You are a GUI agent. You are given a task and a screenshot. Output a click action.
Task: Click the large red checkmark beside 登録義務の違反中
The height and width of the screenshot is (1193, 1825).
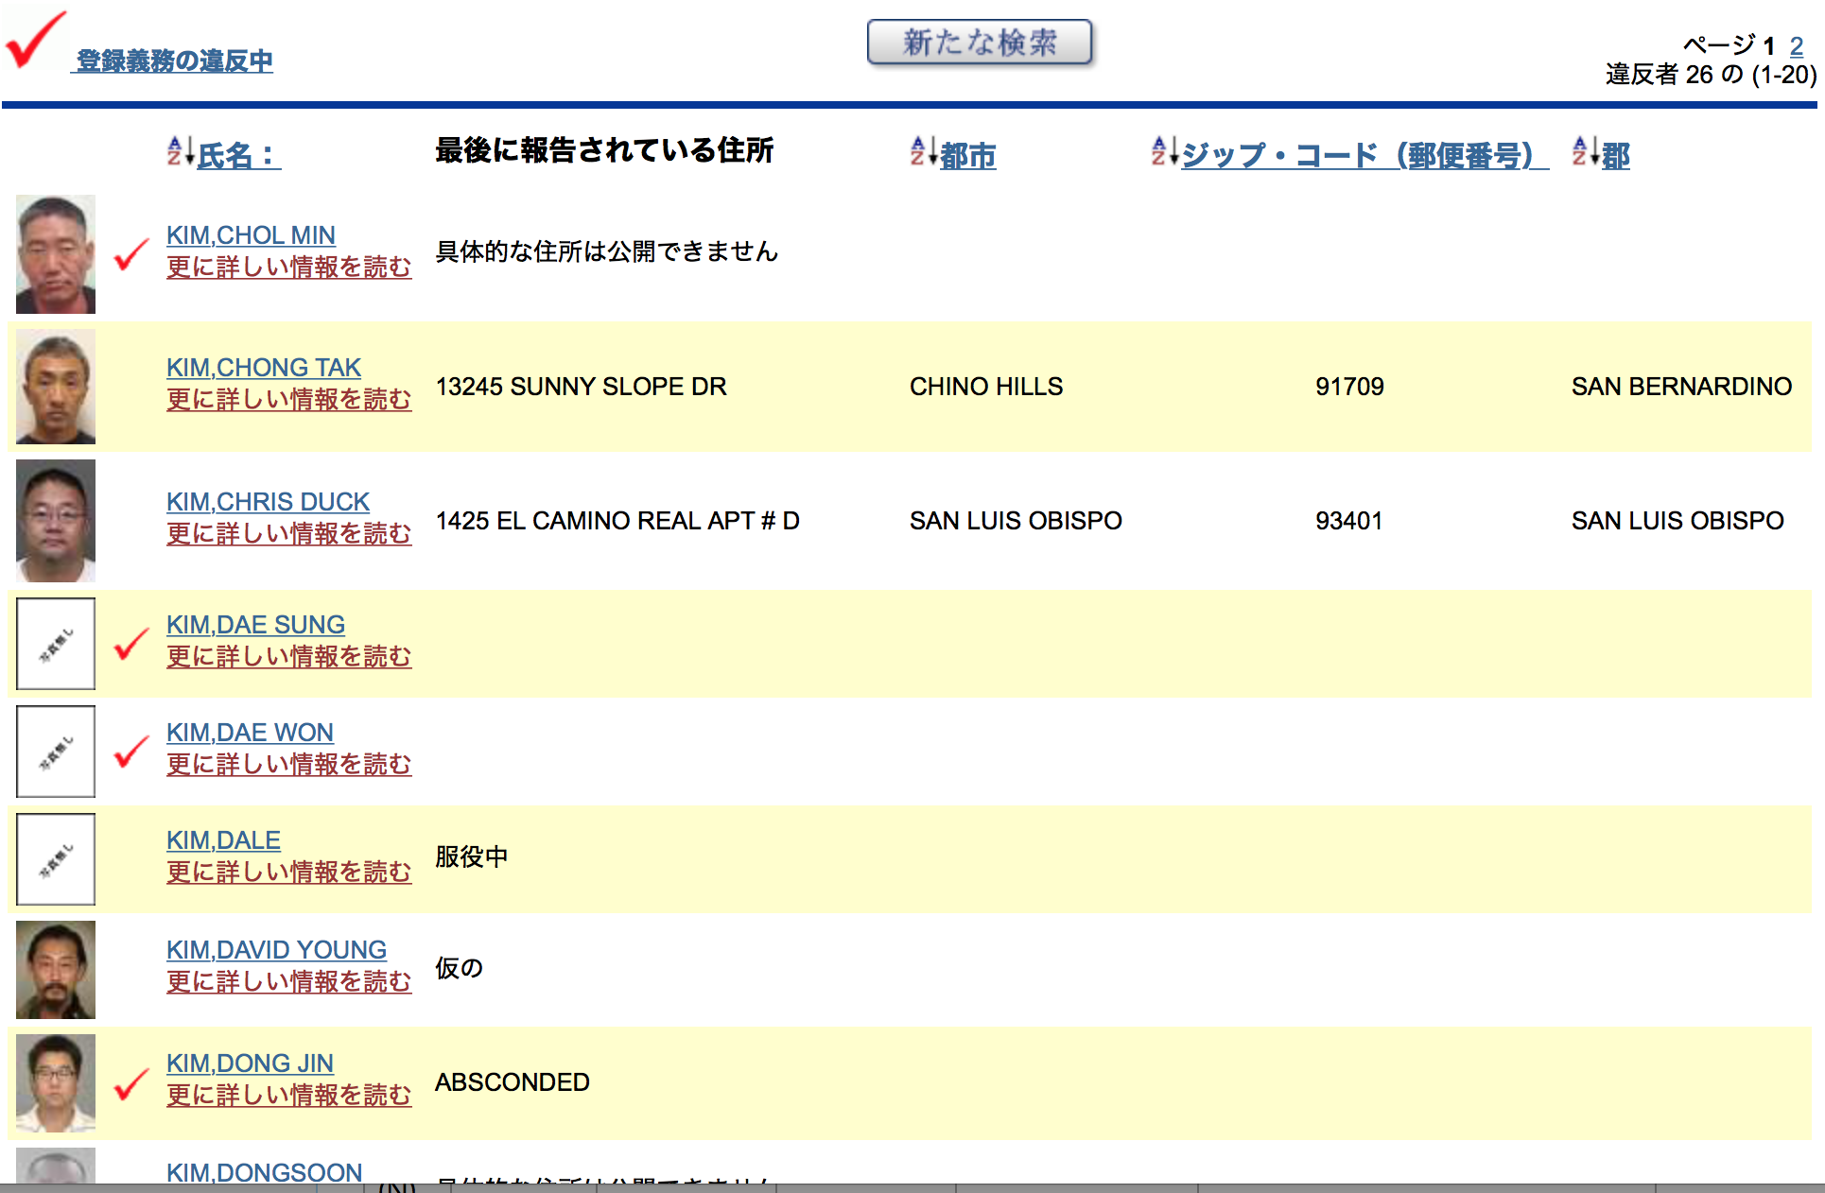[36, 40]
